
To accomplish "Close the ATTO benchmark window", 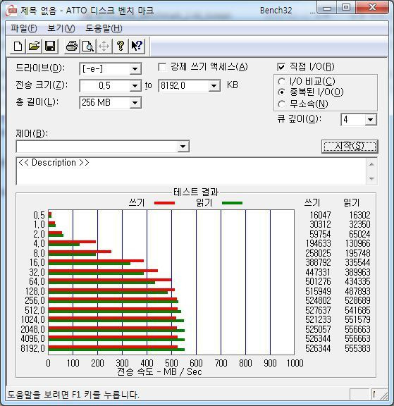I will coord(372,8).
